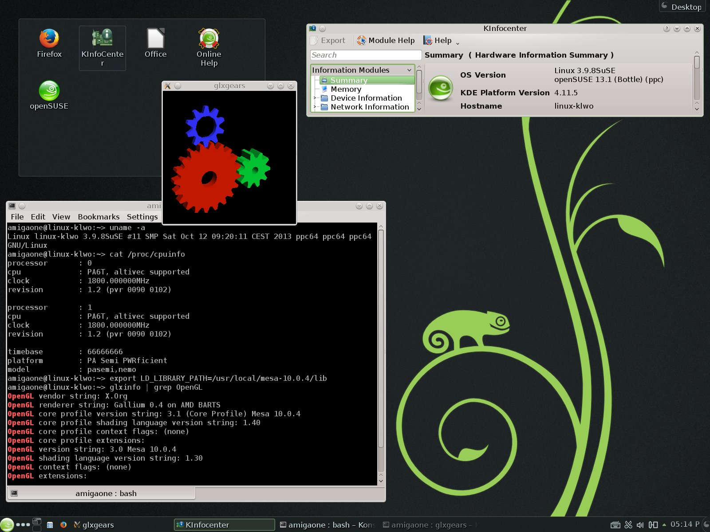Image resolution: width=710 pixels, height=532 pixels.
Task: Click the Desktop toolbox button at top-right
Action: (681, 7)
